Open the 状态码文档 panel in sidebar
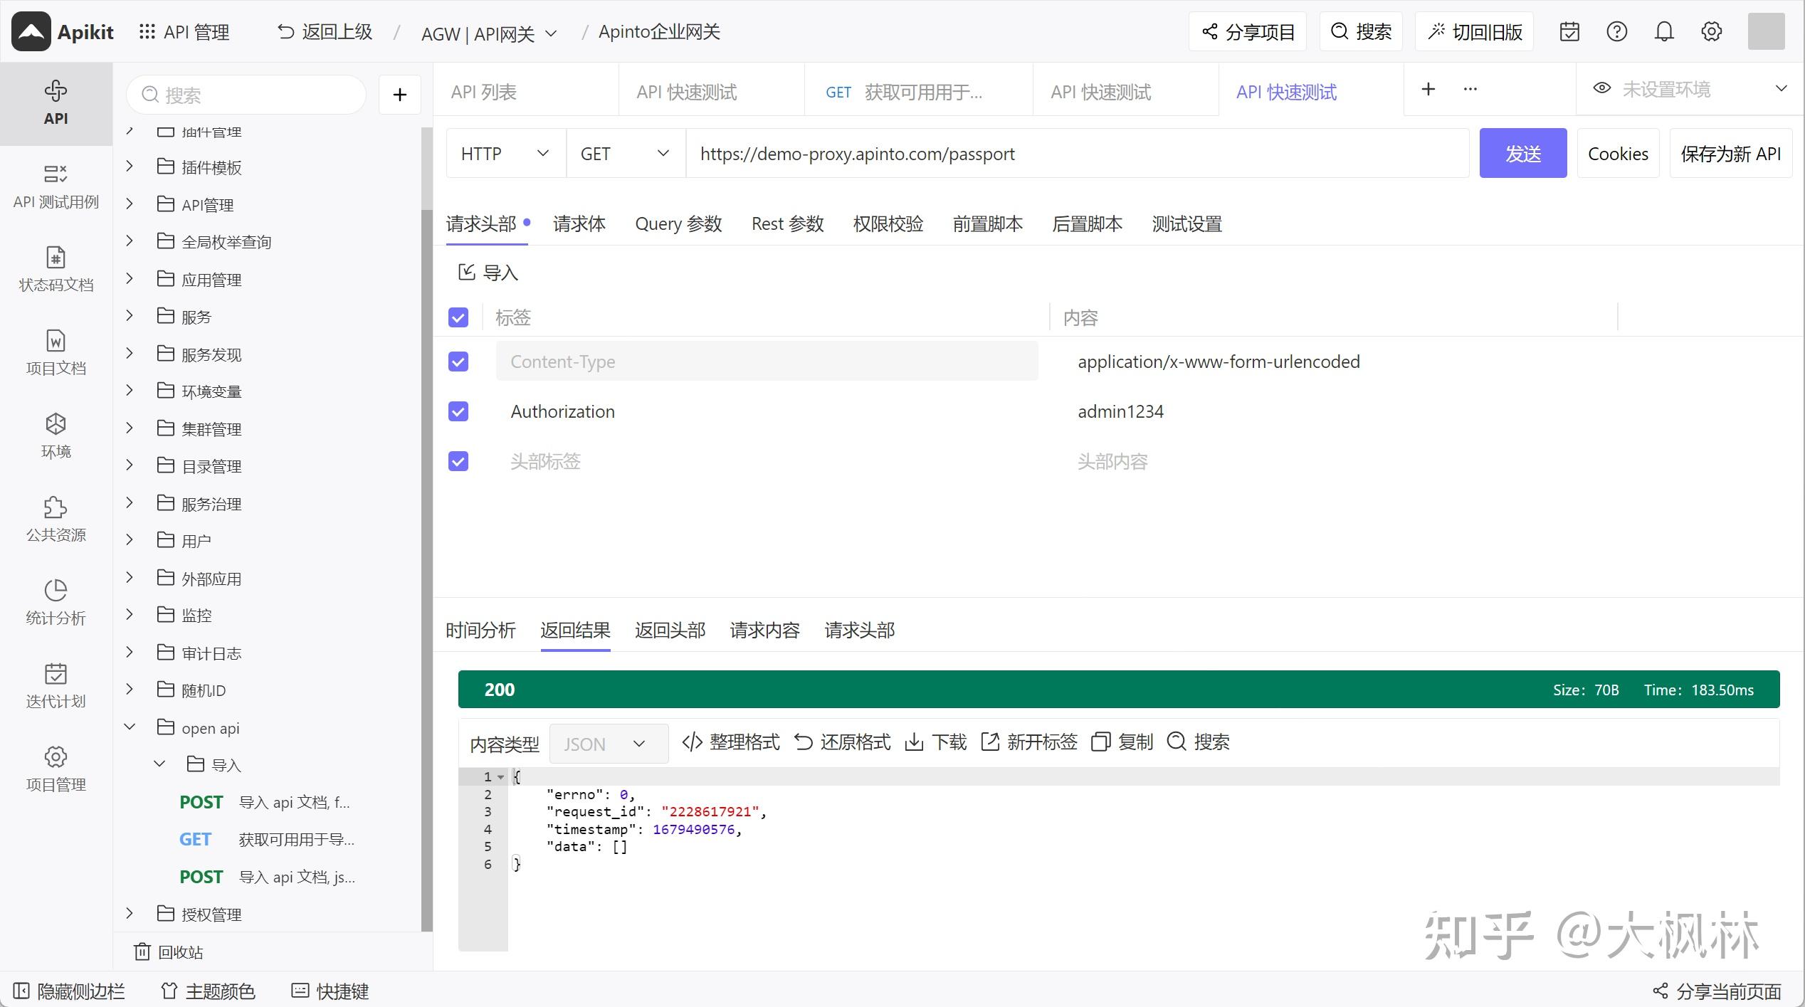The image size is (1805, 1007). click(56, 270)
